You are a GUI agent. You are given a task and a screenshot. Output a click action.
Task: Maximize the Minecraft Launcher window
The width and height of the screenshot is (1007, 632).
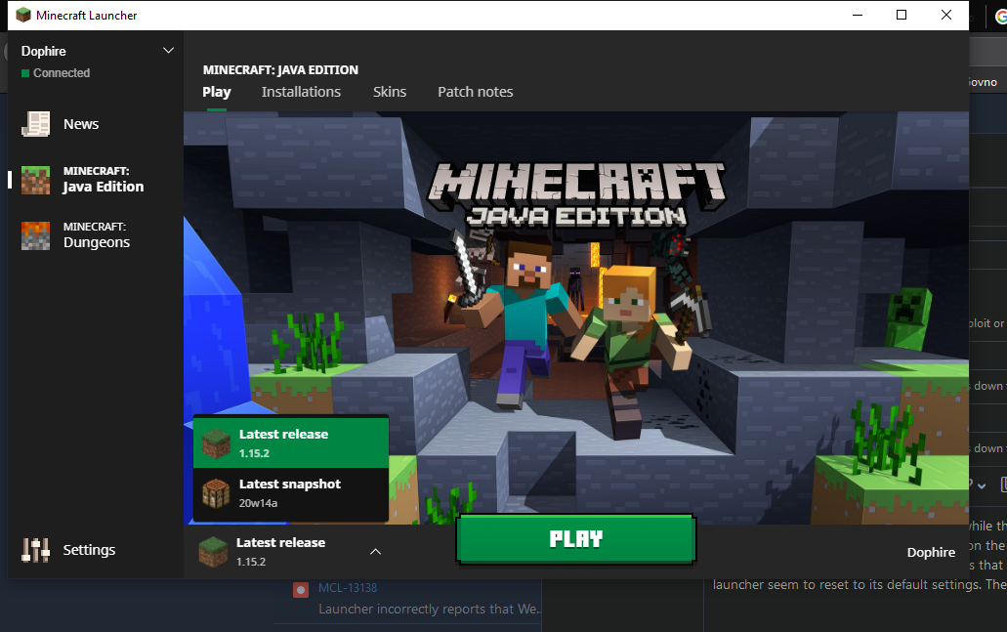coord(902,15)
